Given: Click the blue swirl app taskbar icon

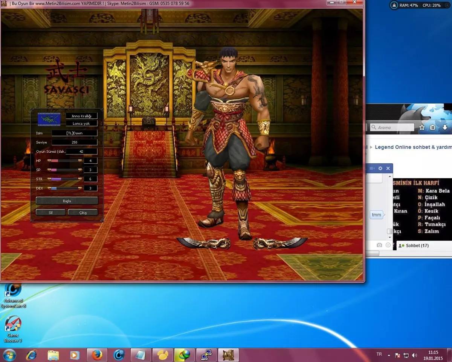Looking at the screenshot, I should (x=119, y=355).
